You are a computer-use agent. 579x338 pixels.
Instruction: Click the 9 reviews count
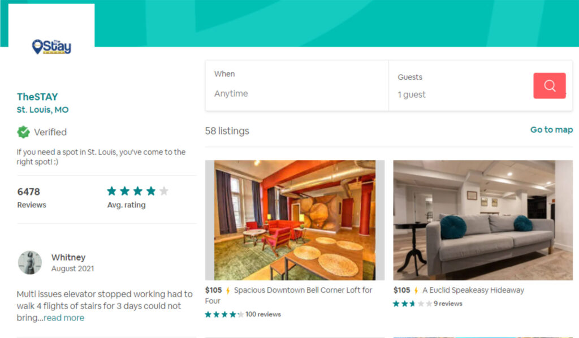coord(448,304)
